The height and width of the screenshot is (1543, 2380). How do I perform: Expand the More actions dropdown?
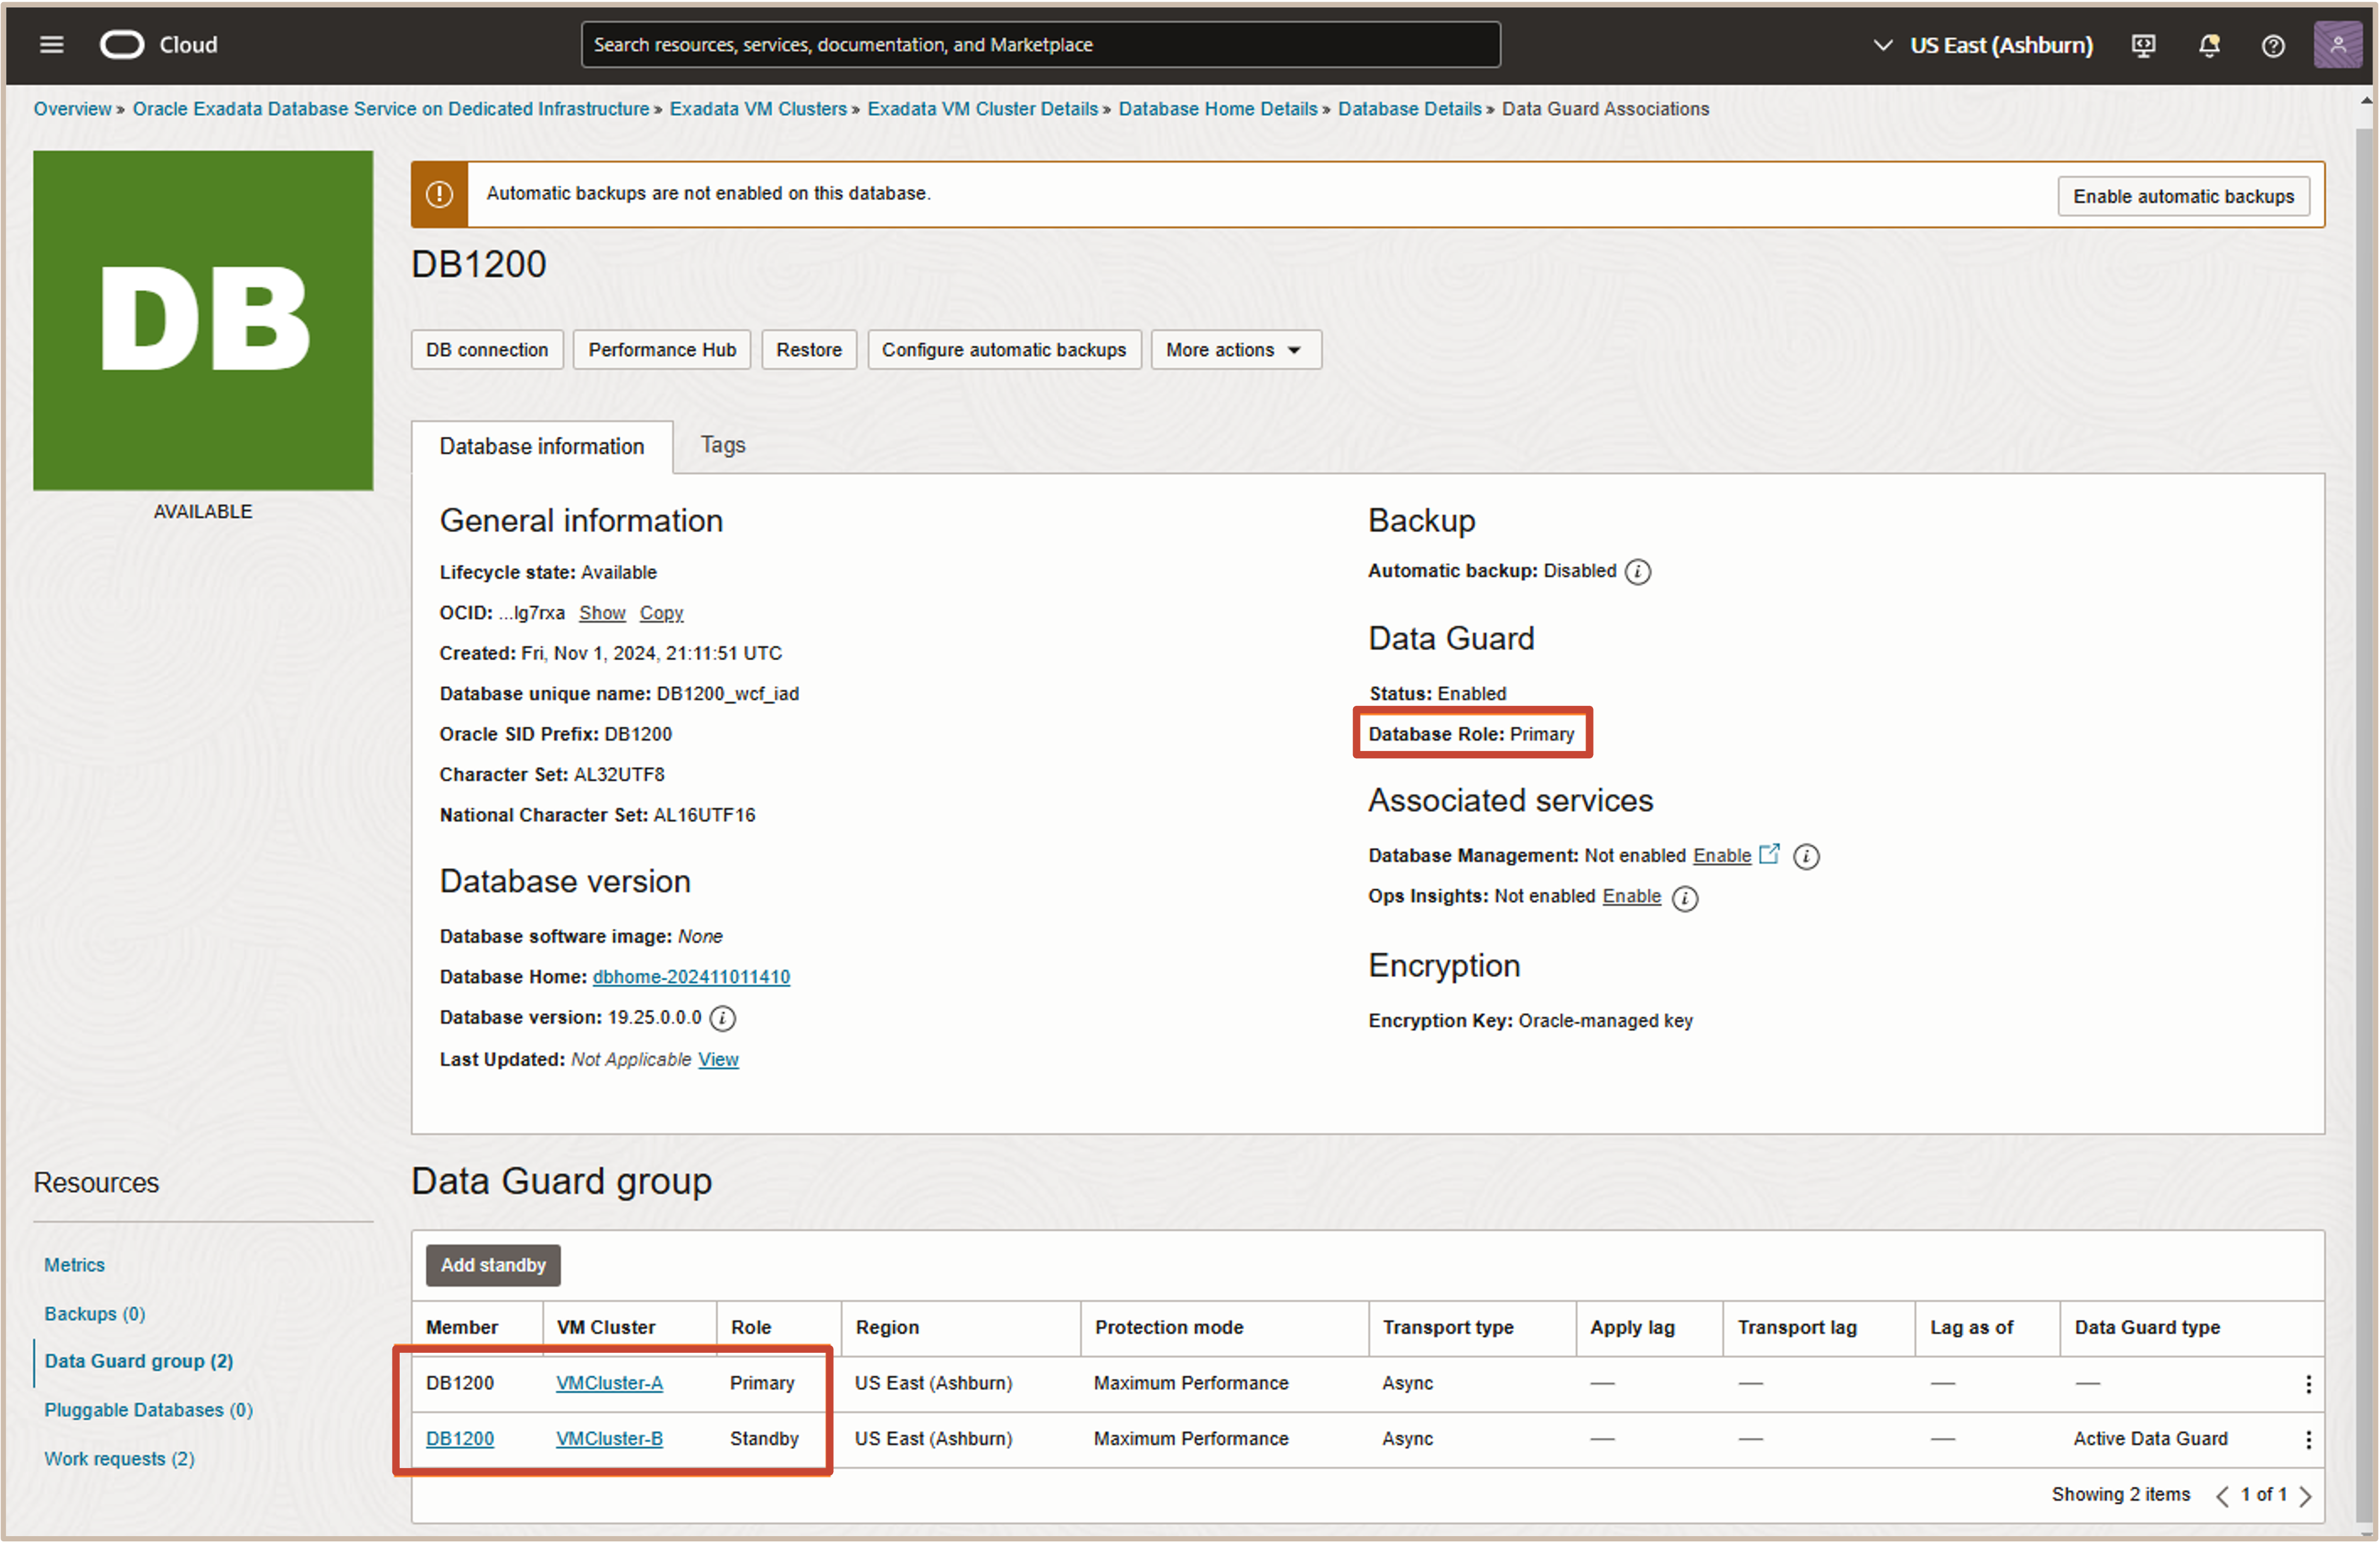click(1236, 349)
